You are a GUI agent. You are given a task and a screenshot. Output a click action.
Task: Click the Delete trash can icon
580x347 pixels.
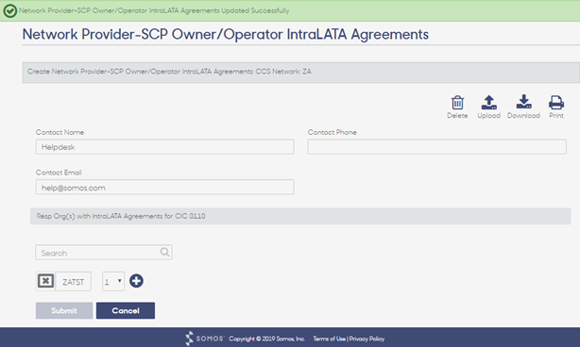(457, 103)
